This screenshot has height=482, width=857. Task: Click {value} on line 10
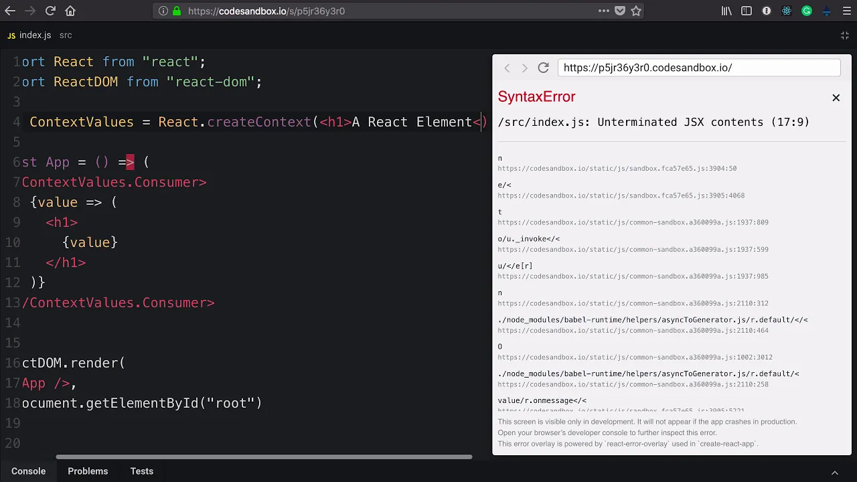coord(90,242)
